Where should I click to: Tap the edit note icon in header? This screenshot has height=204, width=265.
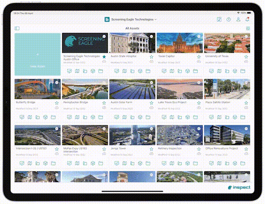click(x=219, y=19)
